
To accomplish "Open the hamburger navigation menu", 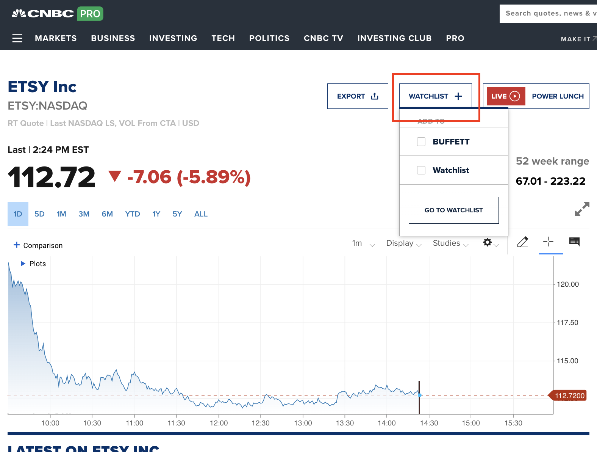I will [17, 38].
